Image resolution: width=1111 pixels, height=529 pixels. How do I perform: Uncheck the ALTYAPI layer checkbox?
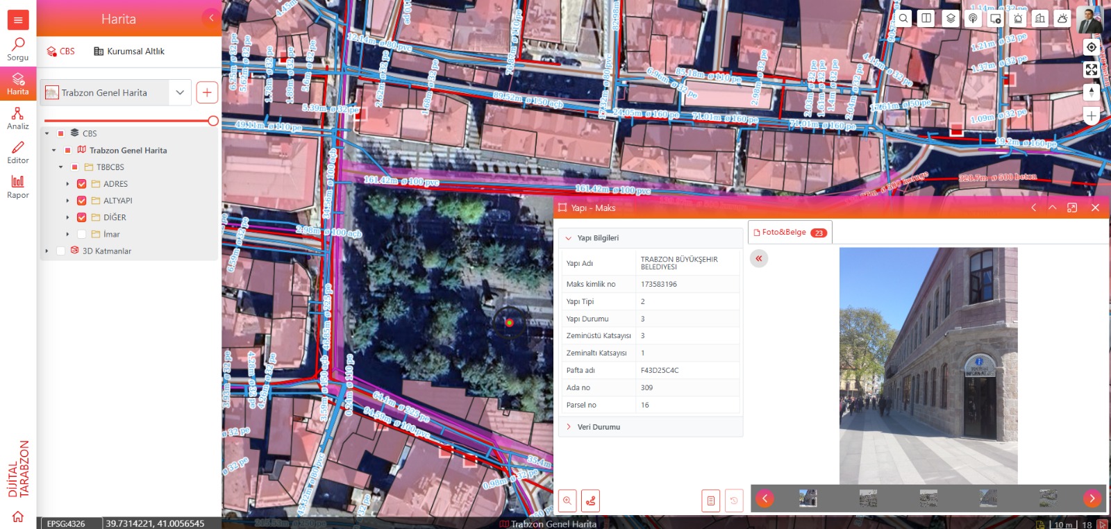click(82, 201)
